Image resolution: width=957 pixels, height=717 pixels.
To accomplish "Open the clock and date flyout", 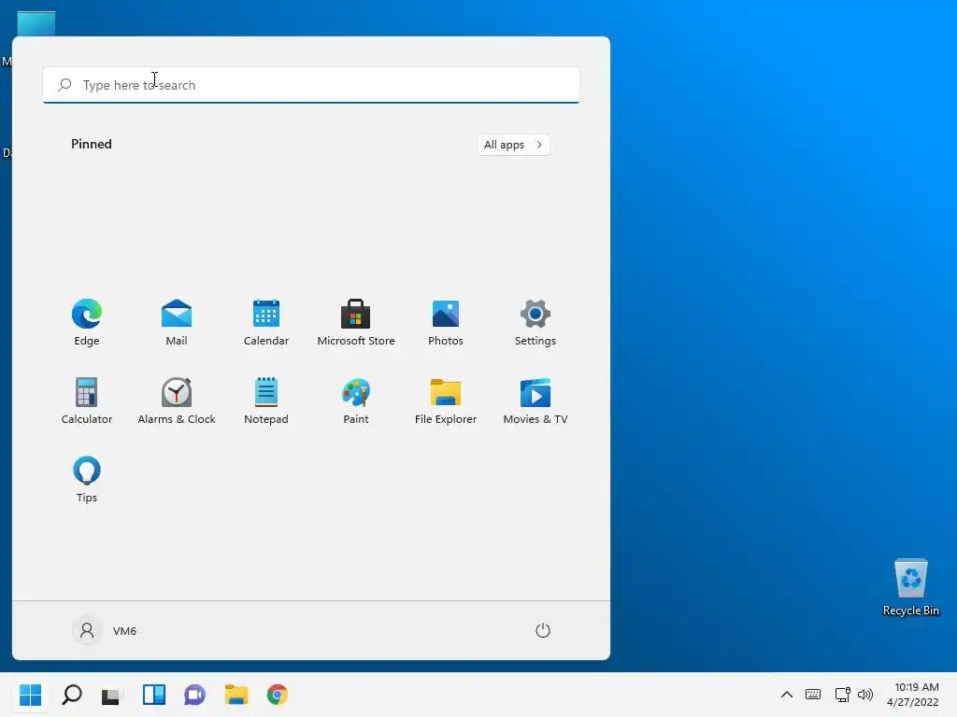I will [913, 695].
